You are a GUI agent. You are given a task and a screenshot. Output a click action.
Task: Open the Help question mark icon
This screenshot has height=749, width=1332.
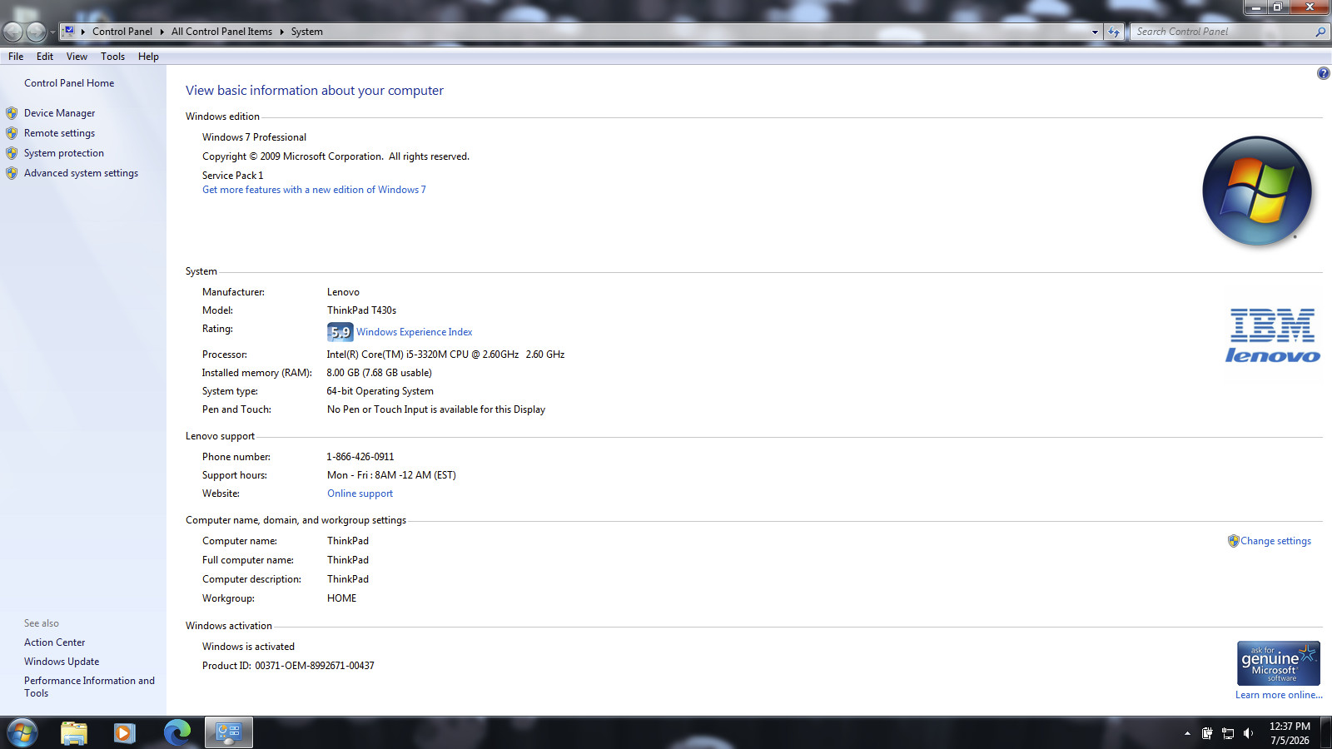[x=1323, y=73]
